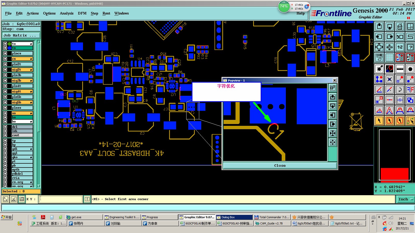This screenshot has width=415, height=233.
Task: Open the DFM menu
Action: [82, 13]
